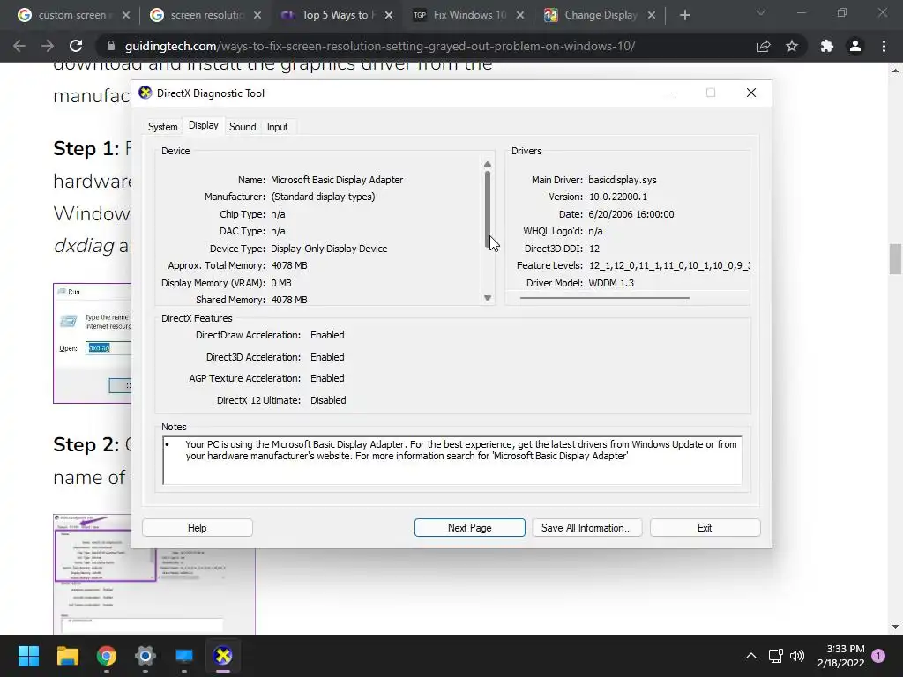The width and height of the screenshot is (903, 677).
Task: Click the webpage scroll down arrow
Action: click(895, 627)
